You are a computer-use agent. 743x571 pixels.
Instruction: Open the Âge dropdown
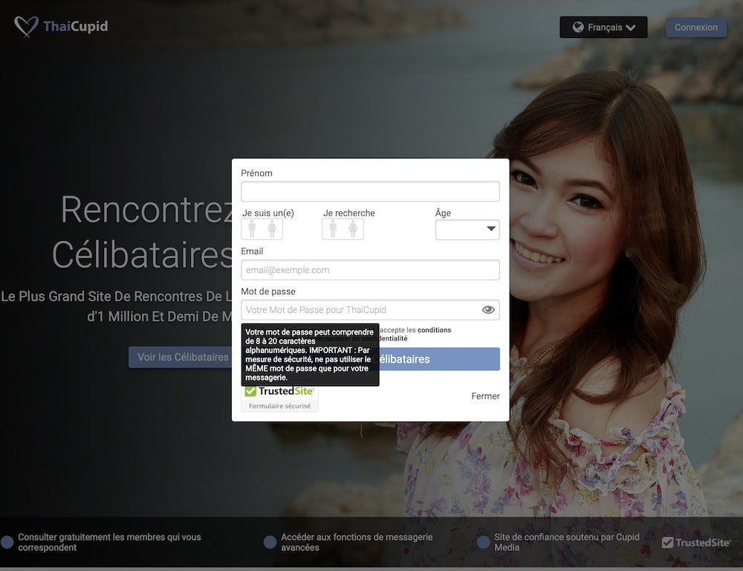[x=467, y=230]
